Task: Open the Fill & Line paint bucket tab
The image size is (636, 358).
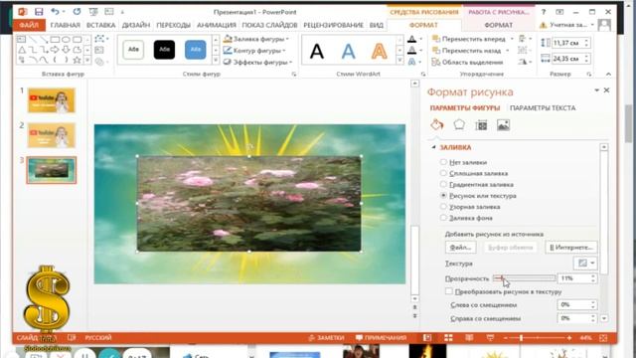Action: point(437,125)
